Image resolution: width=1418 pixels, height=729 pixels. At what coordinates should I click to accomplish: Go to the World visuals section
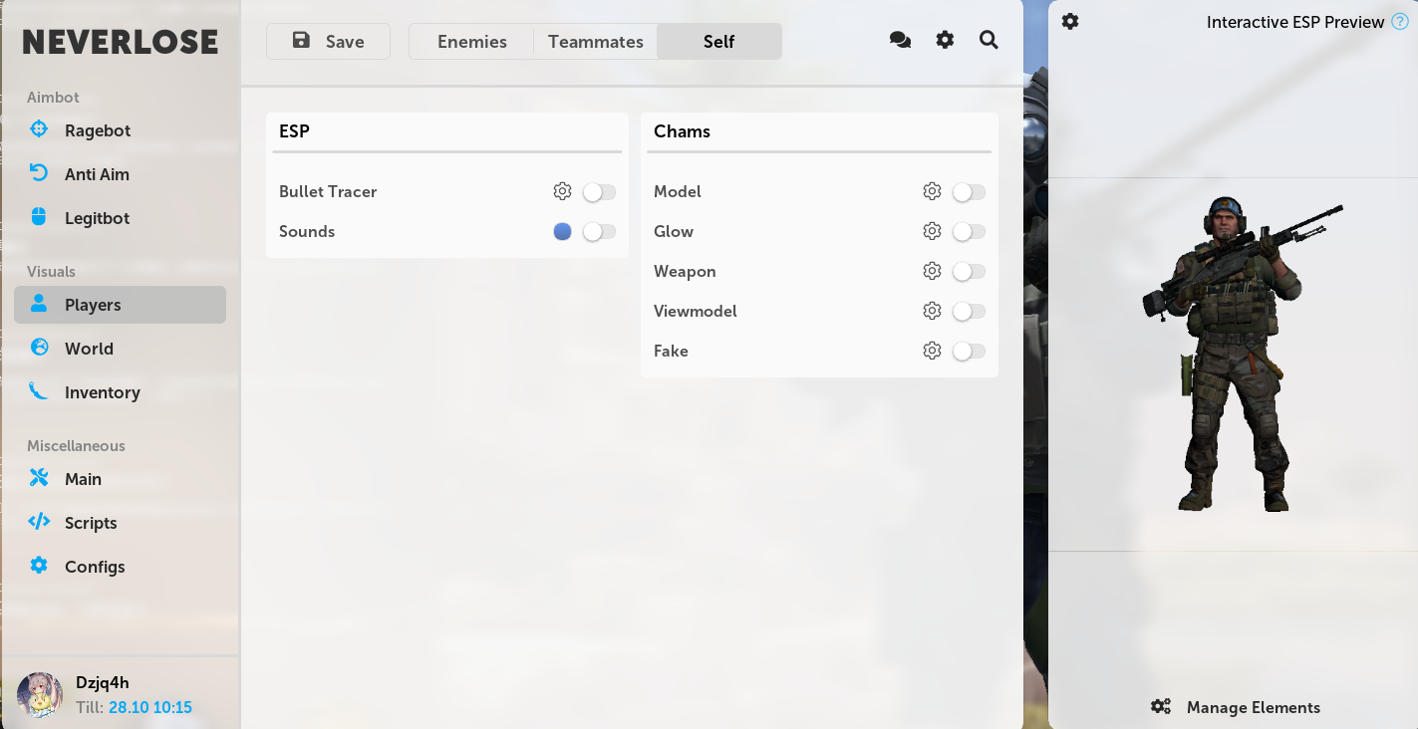point(120,349)
